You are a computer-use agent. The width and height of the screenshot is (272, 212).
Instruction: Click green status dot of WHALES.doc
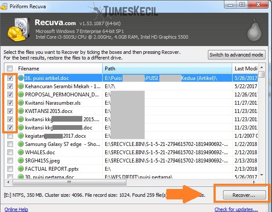tap(21, 152)
